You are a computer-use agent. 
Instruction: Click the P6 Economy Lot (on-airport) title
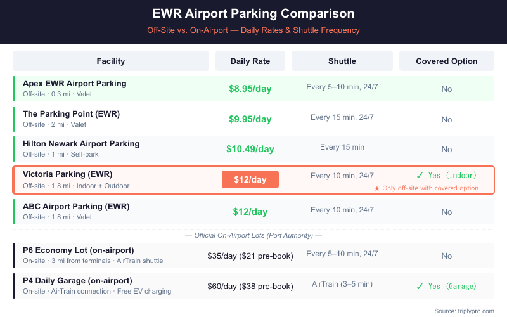tap(78, 250)
